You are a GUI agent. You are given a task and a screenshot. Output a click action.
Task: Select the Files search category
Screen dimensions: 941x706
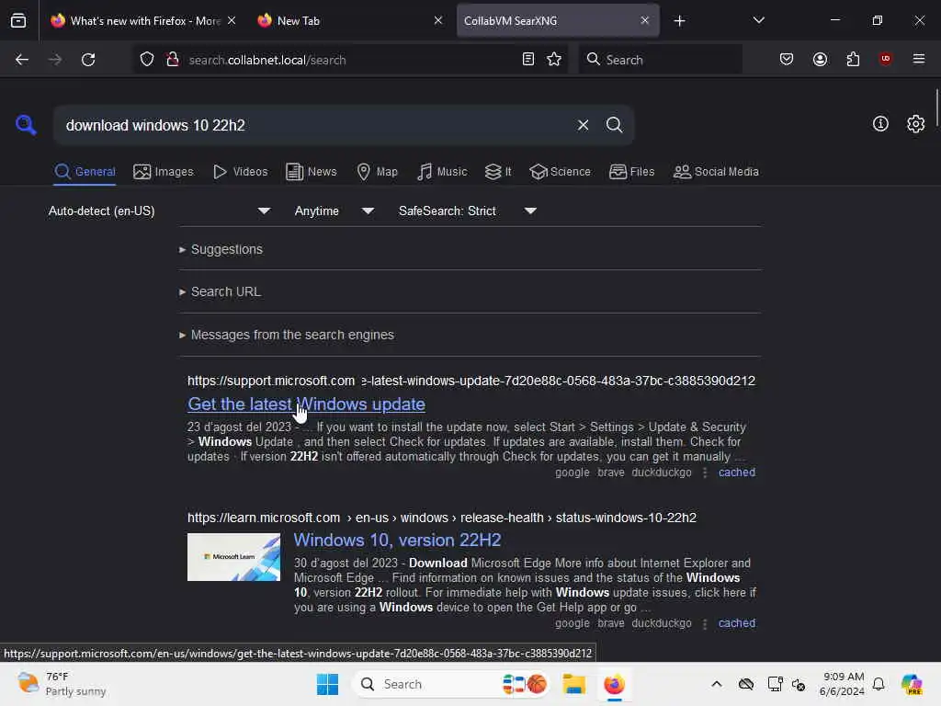(631, 172)
